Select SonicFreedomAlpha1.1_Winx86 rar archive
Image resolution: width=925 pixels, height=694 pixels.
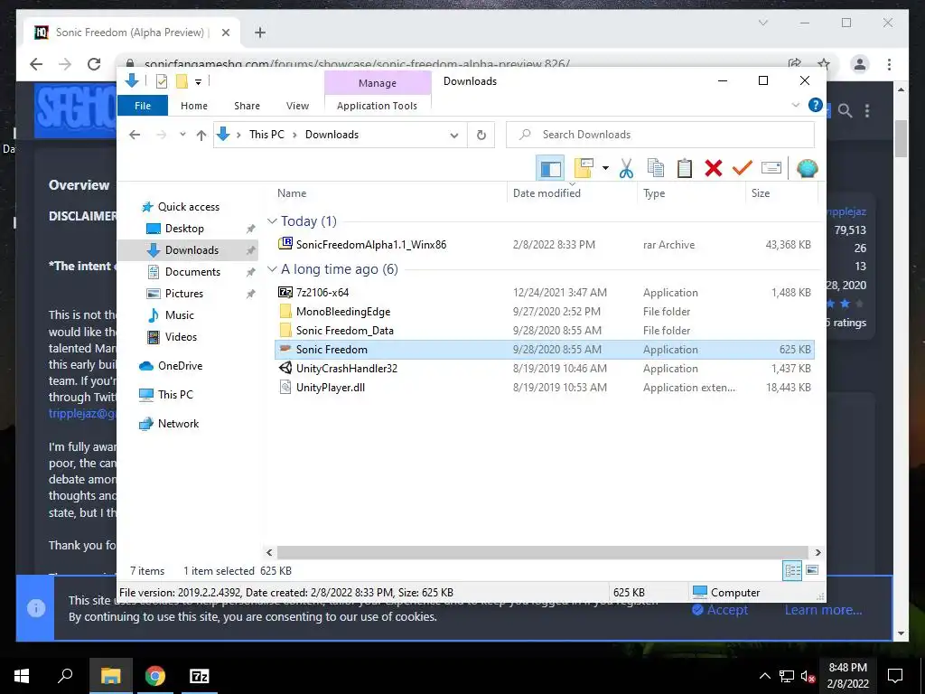(x=545, y=244)
